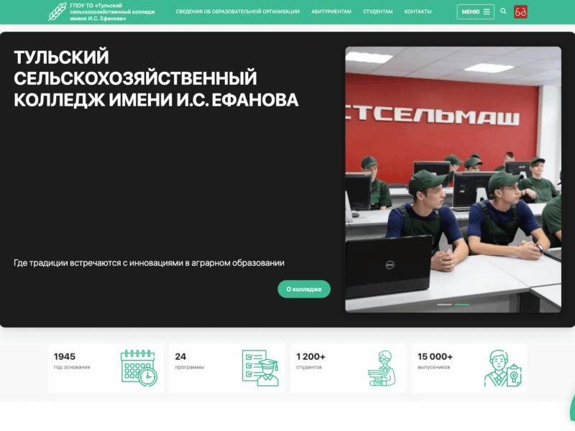Select the first slider indicator dash
Screen dimensions: 575x431
(444, 305)
